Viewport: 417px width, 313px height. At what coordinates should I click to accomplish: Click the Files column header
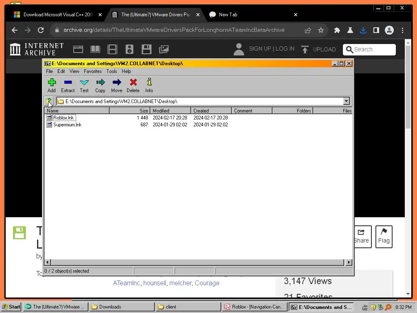coord(333,111)
